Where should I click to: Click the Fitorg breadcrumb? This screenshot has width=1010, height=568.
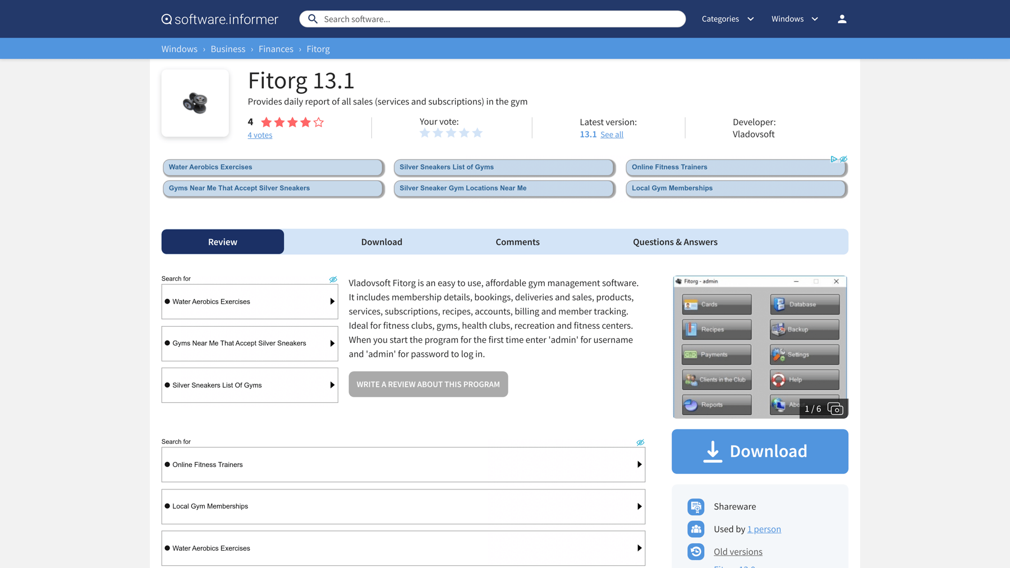[x=318, y=49]
